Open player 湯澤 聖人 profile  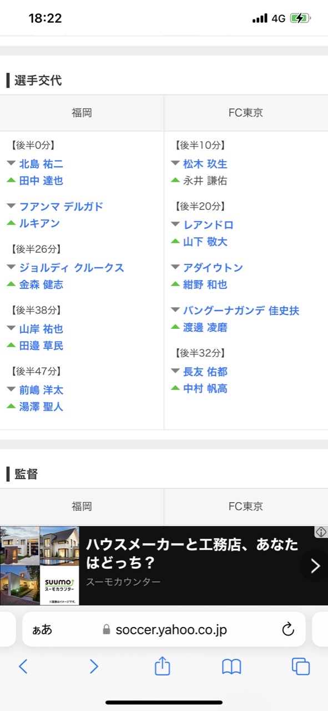pos(41,407)
